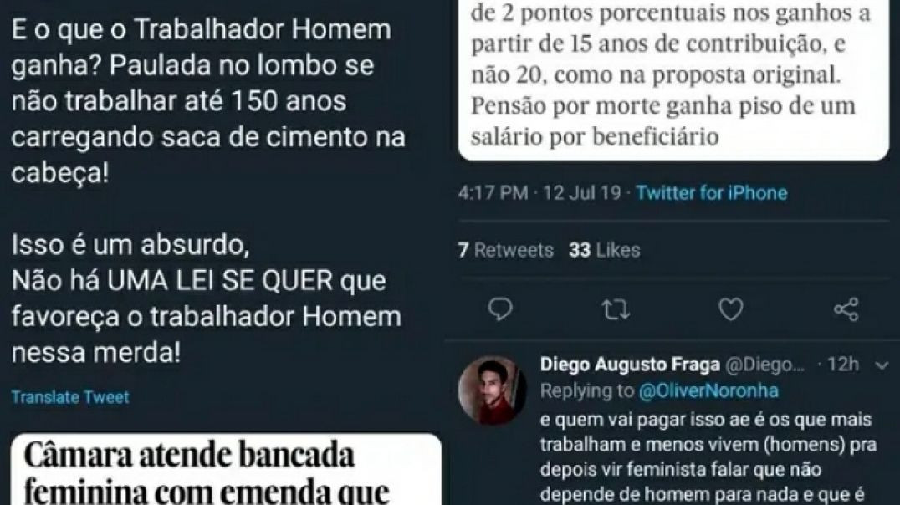Like the tweet with heart icon
This screenshot has height=505, width=900.
tap(731, 310)
